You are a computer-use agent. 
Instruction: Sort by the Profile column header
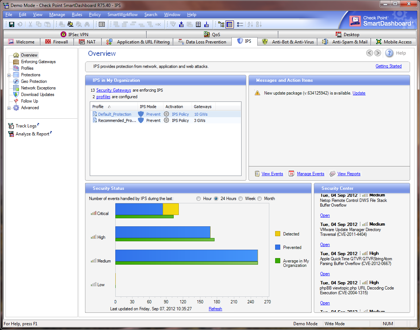pyautogui.click(x=114, y=107)
